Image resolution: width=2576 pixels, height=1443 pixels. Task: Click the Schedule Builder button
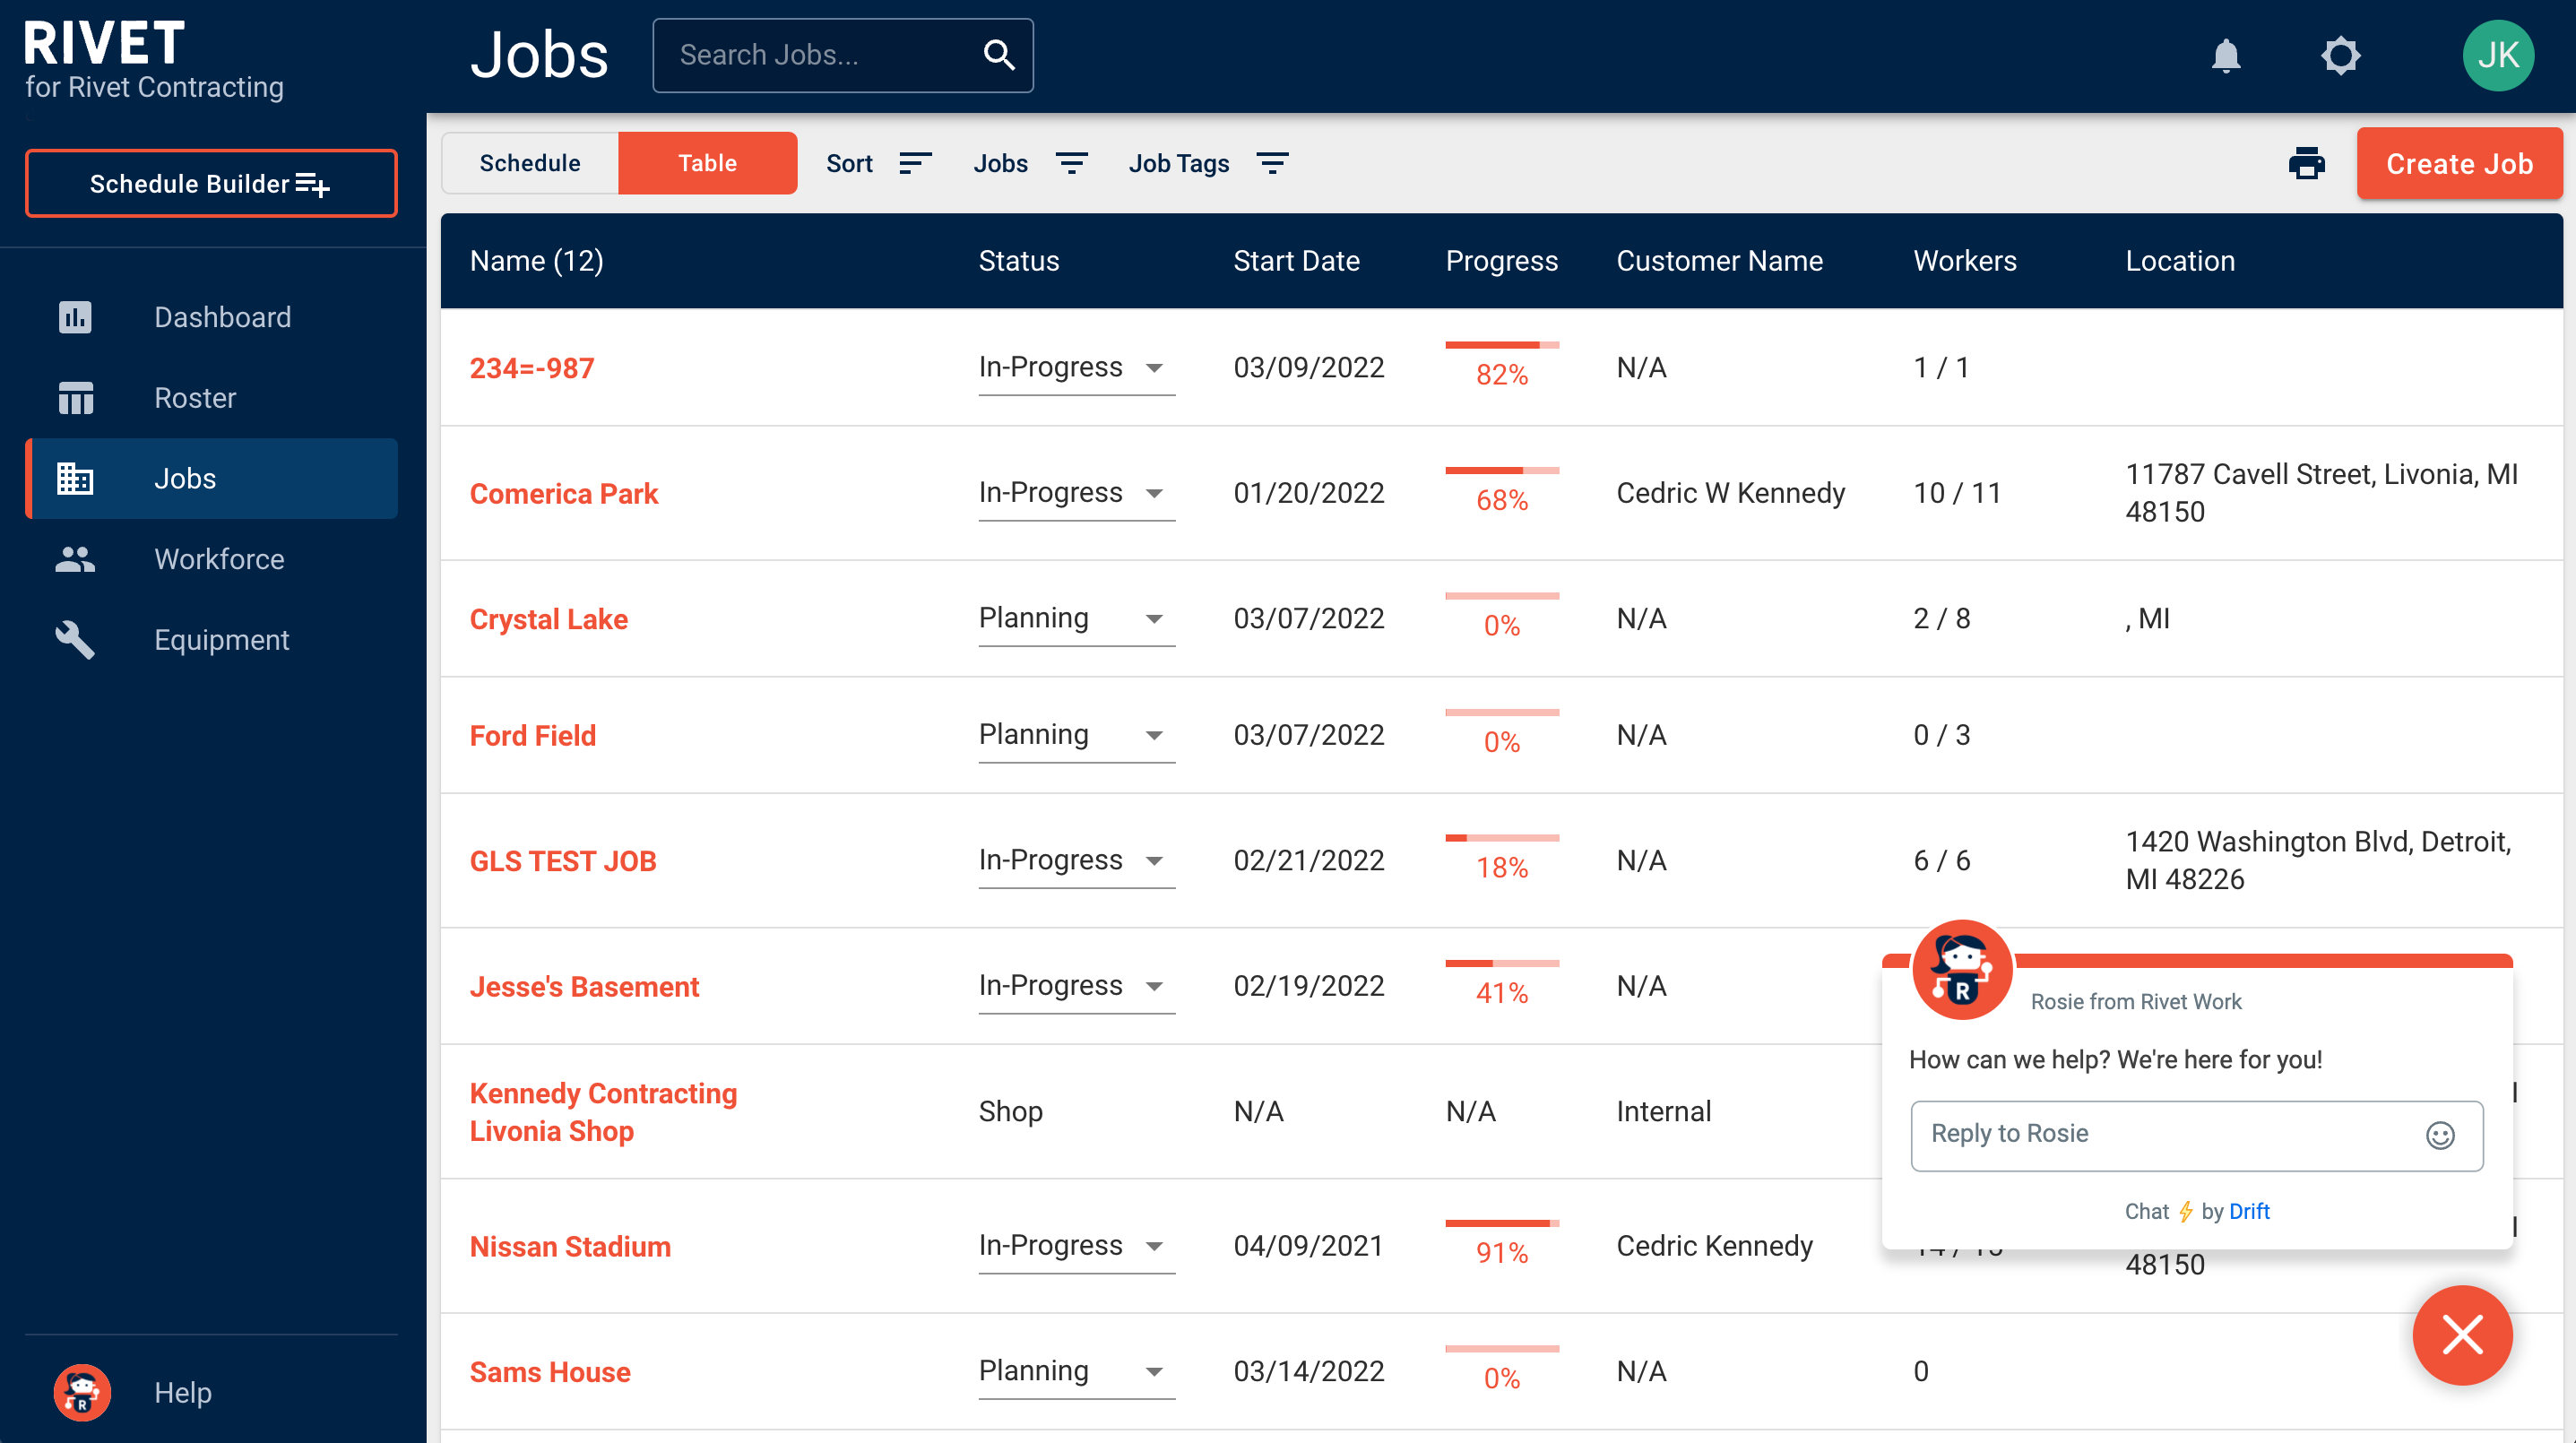[x=211, y=183]
